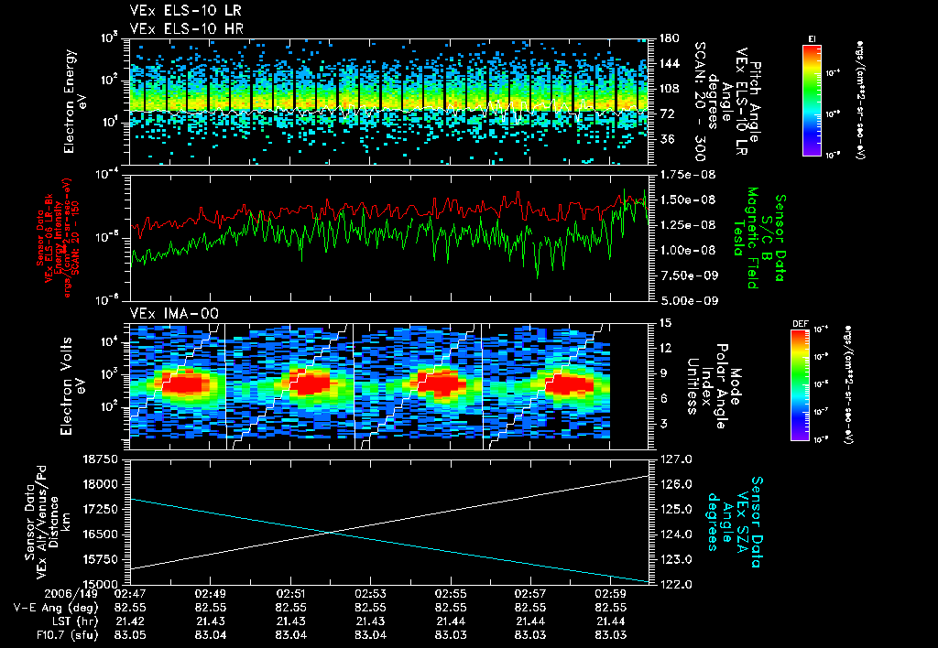This screenshot has height=648, width=938.
Task: Click the 15 polar angle index tick
Action: click(x=665, y=323)
